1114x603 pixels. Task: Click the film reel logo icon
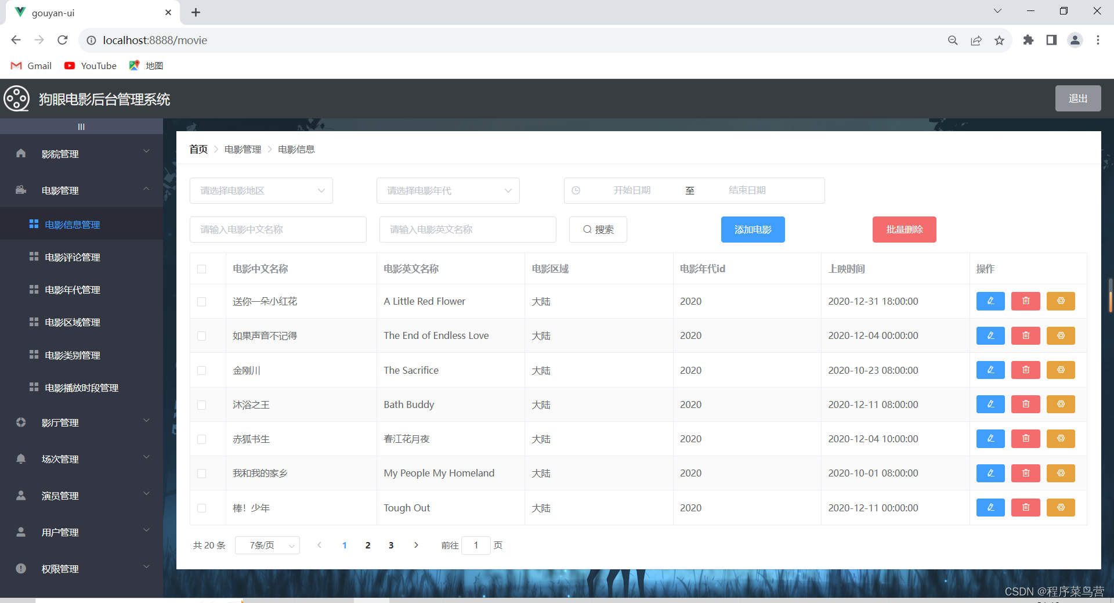pos(16,99)
